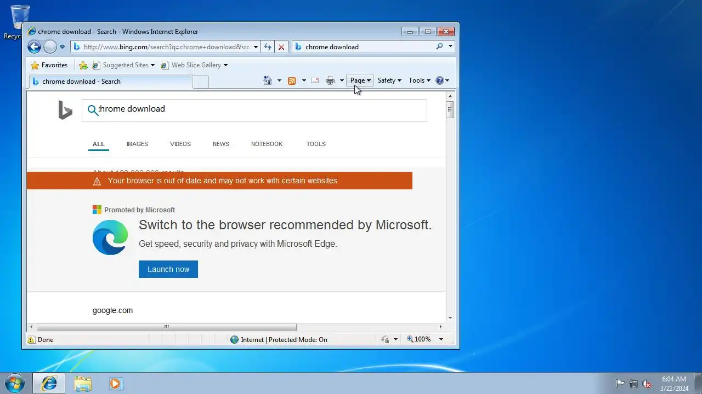Go back with the Back arrow button
This screenshot has width=702, height=394.
click(34, 47)
